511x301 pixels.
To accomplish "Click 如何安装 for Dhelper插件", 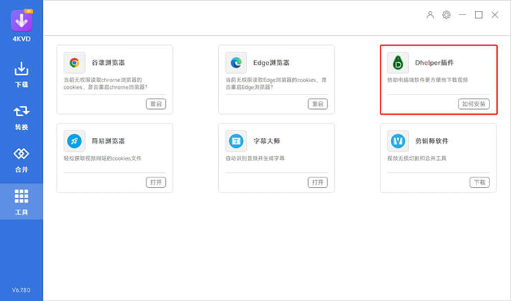I will [x=474, y=104].
